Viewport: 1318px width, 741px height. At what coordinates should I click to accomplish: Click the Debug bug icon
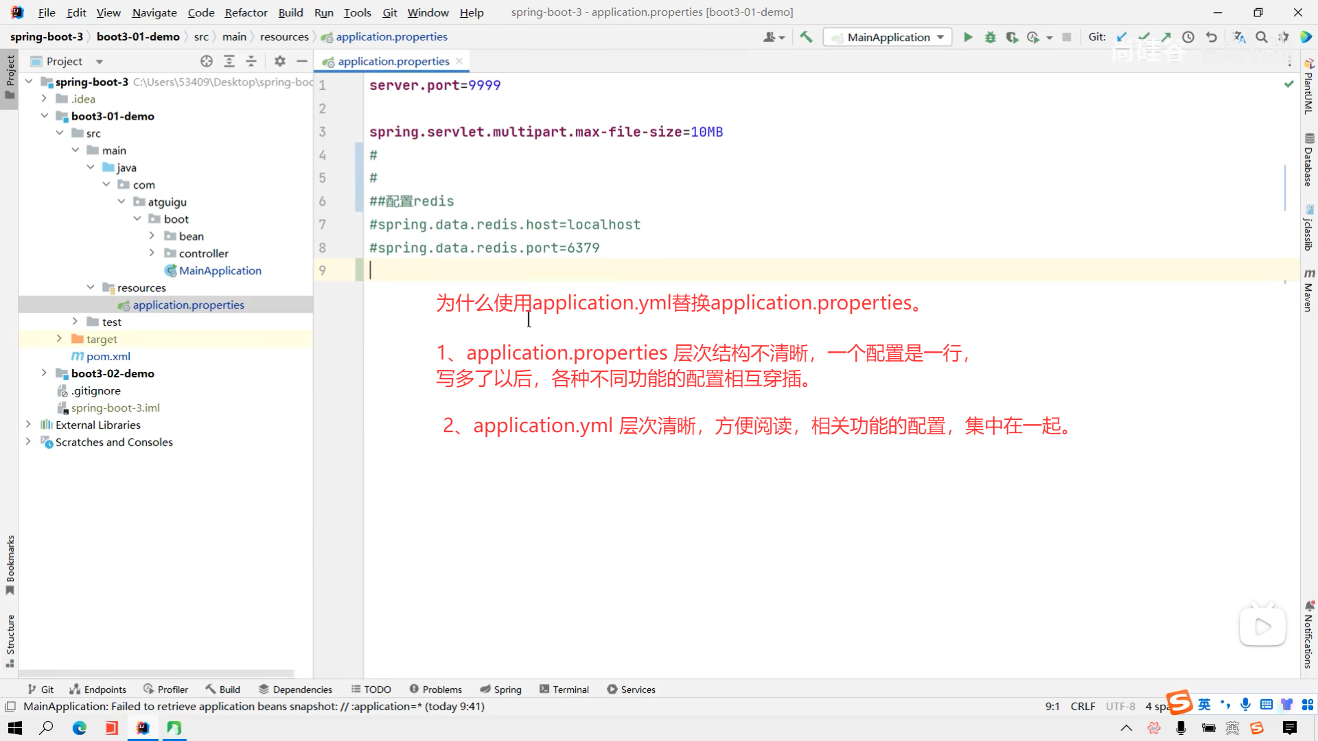pyautogui.click(x=990, y=37)
